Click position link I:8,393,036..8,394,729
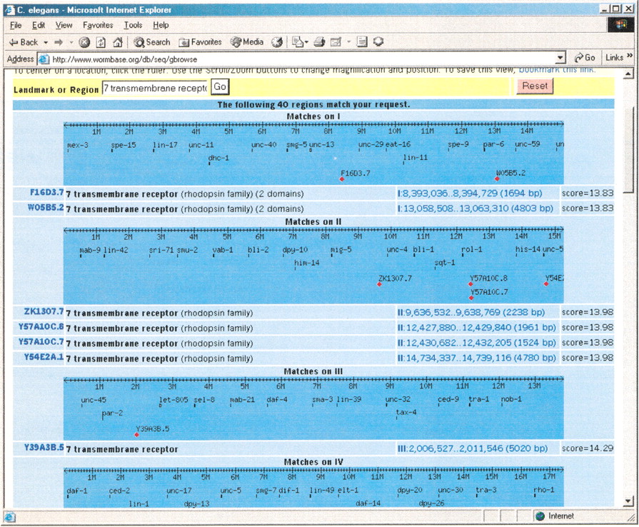The image size is (639, 527). pos(470,194)
